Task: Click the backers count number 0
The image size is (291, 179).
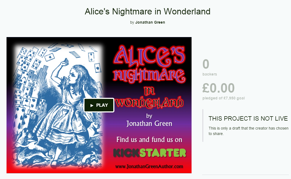Action: tap(206, 64)
